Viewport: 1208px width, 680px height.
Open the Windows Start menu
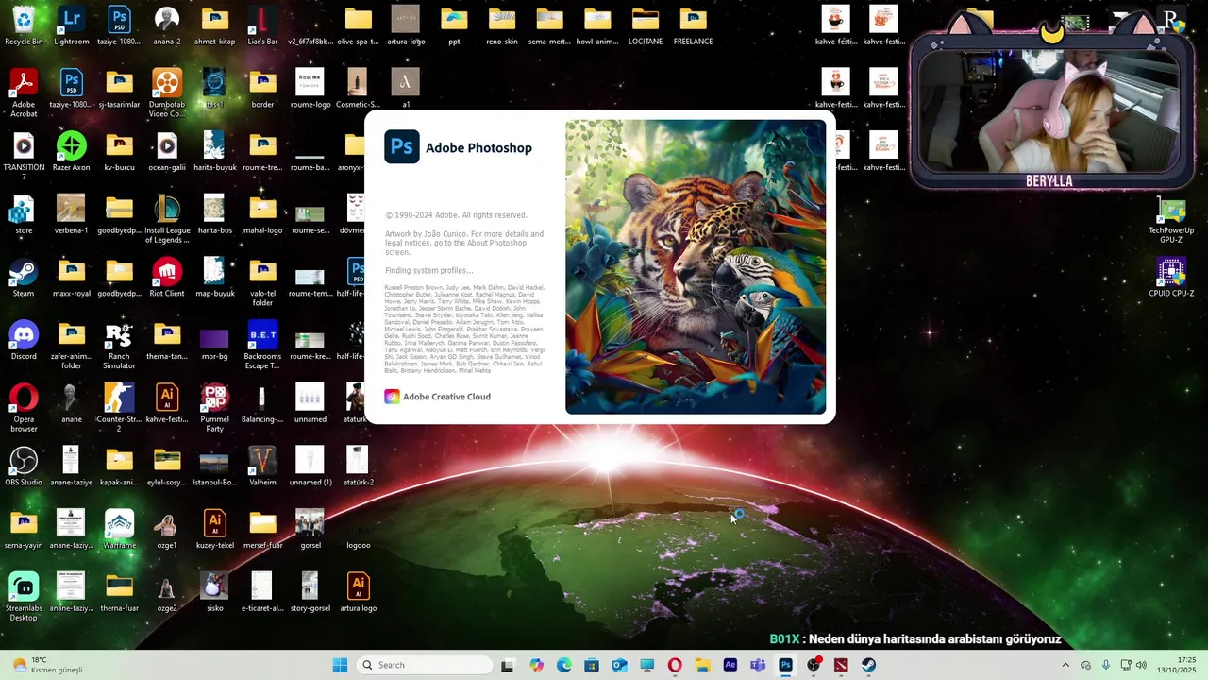tap(340, 665)
